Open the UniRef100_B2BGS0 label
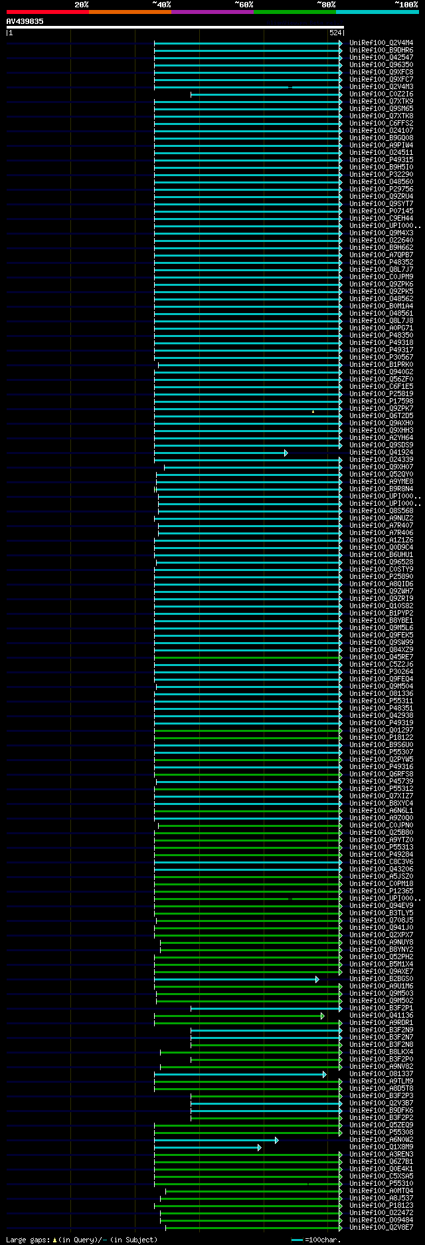The image size is (425, 1245). click(x=381, y=978)
